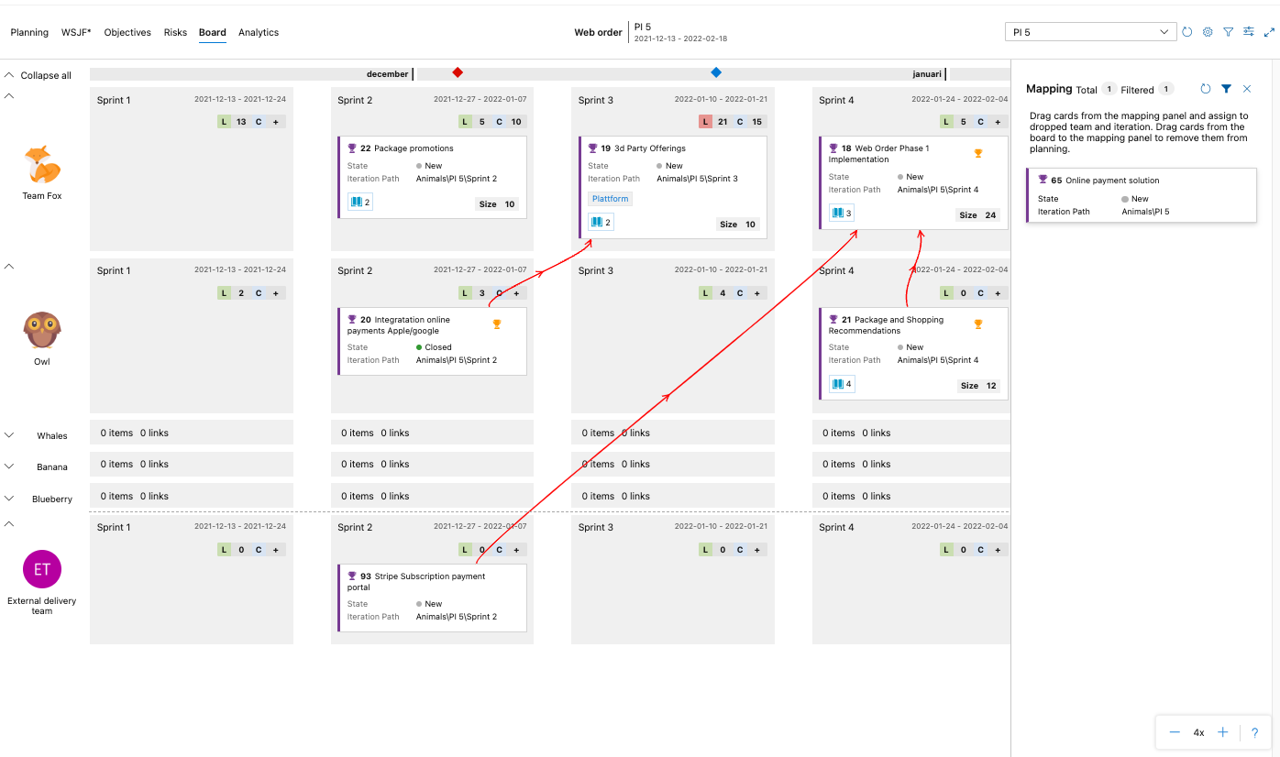The width and height of the screenshot is (1280, 757).
Task: Filter the Mapping panel
Action: (x=1226, y=89)
